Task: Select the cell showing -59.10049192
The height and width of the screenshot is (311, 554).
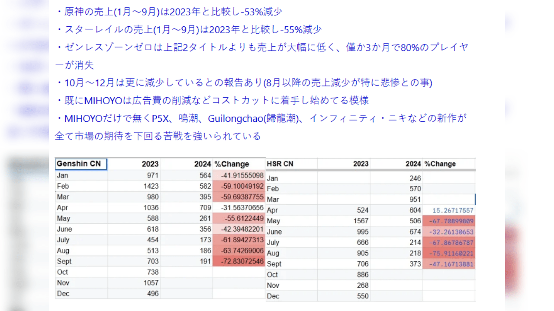Action: (239, 186)
